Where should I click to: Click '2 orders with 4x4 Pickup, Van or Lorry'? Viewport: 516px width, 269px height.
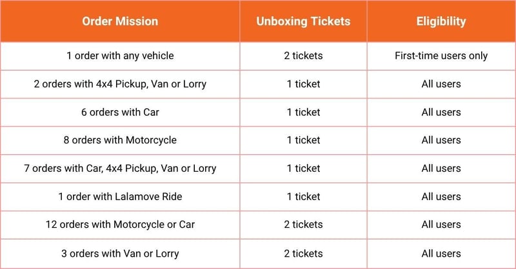[x=120, y=84]
